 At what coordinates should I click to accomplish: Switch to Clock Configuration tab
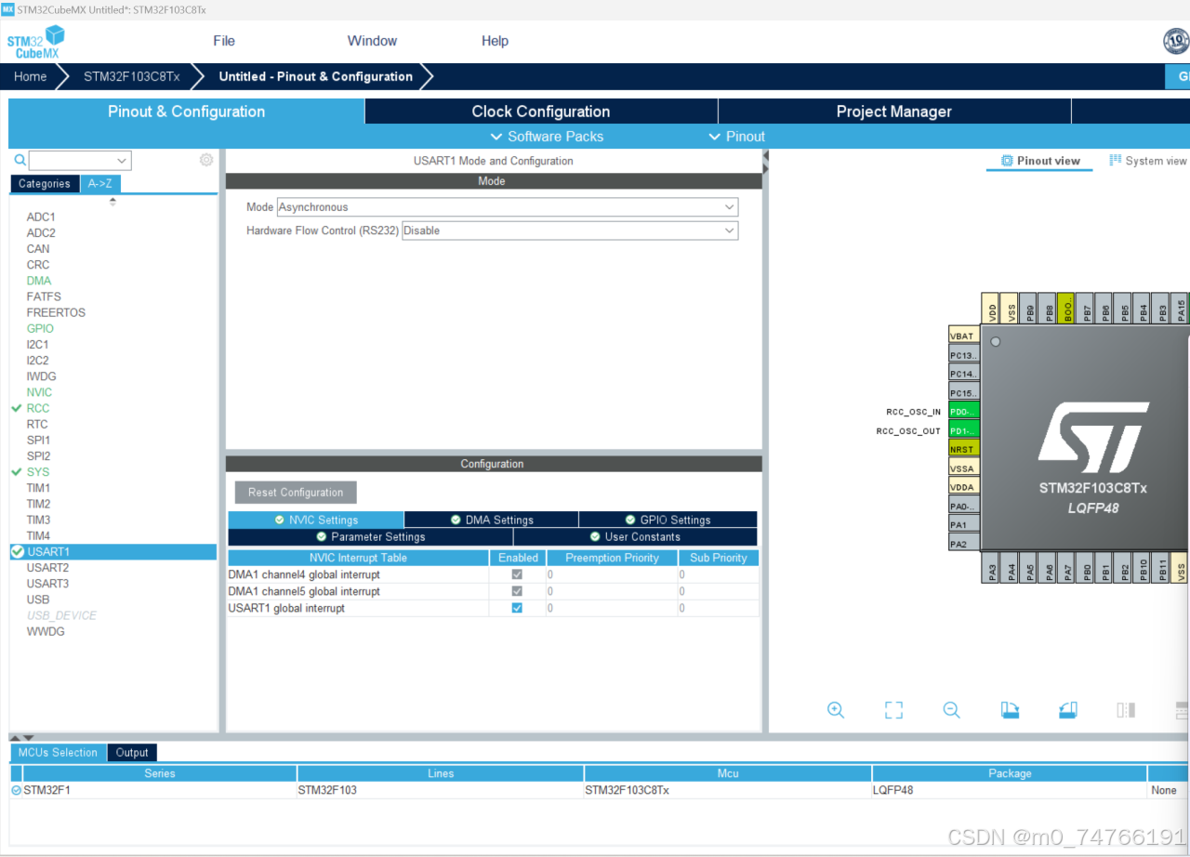pos(541,112)
